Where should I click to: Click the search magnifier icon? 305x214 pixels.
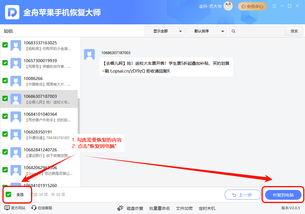(x=234, y=31)
